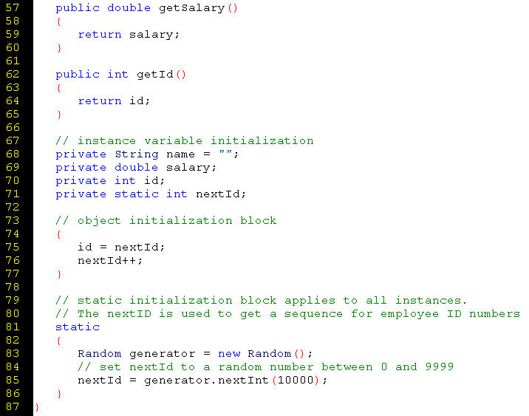This screenshot has width=529, height=416.
Task: Click 'private String name' declaration
Action: 147,154
